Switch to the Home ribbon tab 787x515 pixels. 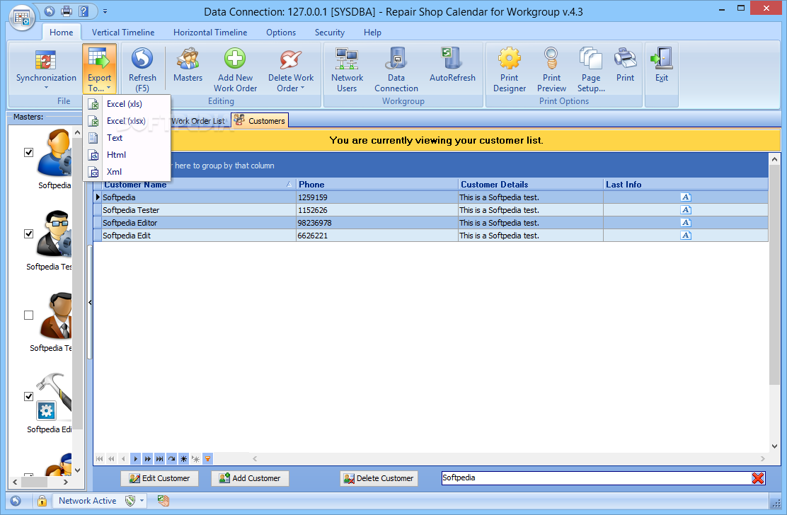pyautogui.click(x=62, y=32)
